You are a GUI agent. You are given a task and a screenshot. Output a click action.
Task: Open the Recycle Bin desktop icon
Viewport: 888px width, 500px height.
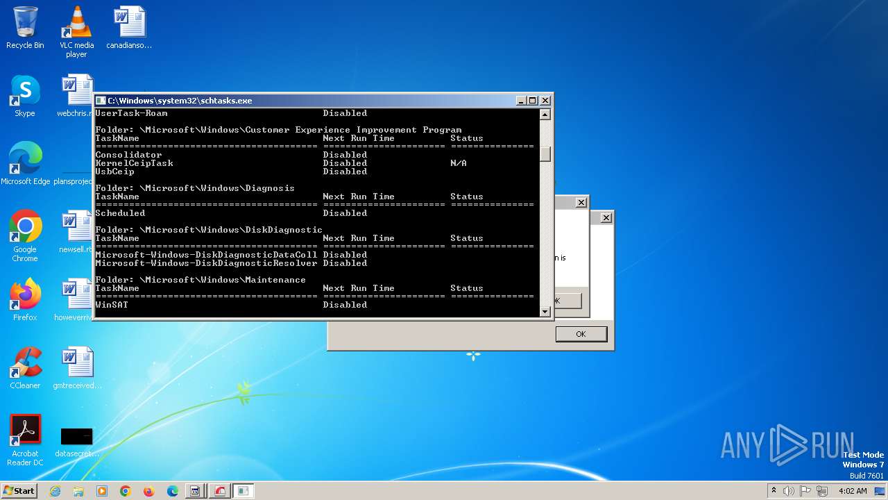(25, 28)
